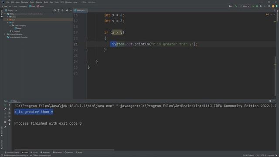Open Search Everywhere magnifier icon

click(x=269, y=6)
